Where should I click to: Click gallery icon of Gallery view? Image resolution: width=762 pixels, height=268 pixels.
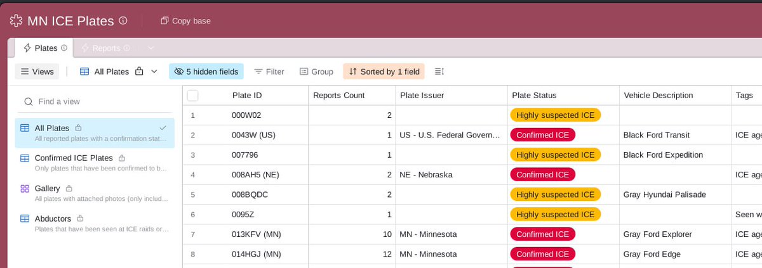[25, 188]
